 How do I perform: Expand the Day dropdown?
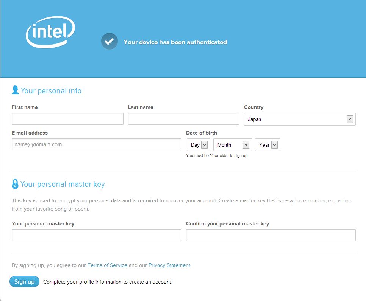click(x=198, y=145)
